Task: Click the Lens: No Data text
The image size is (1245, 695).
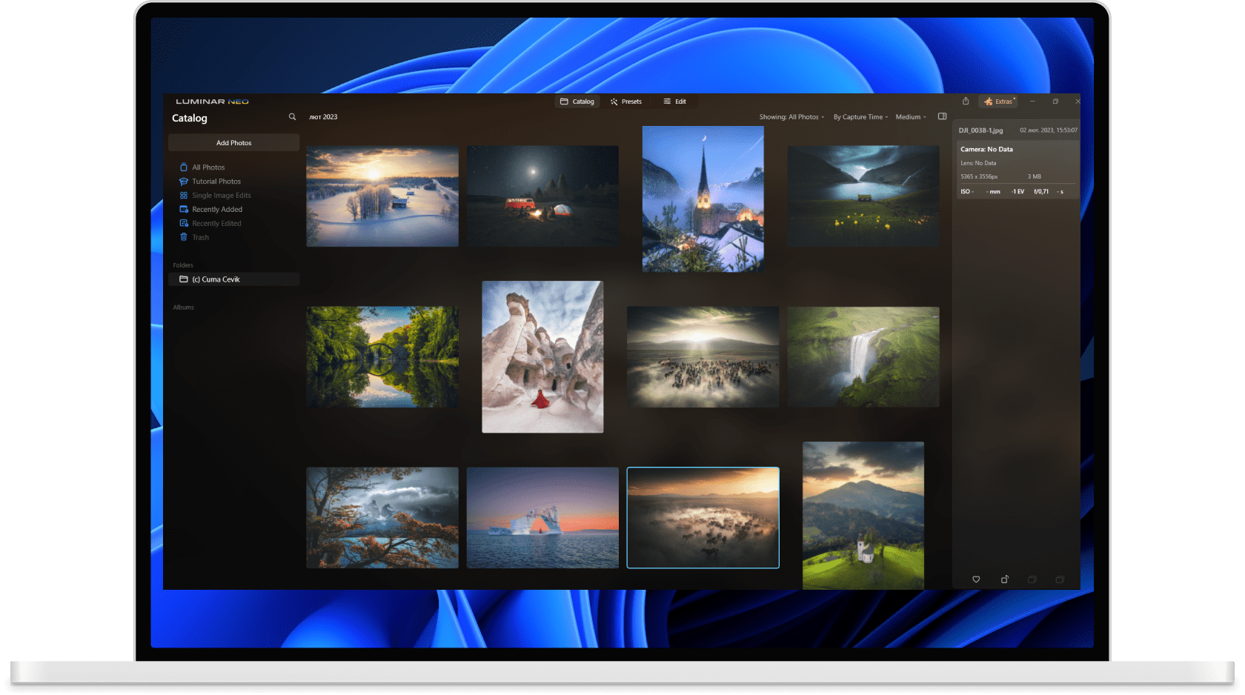Action: pyautogui.click(x=978, y=163)
